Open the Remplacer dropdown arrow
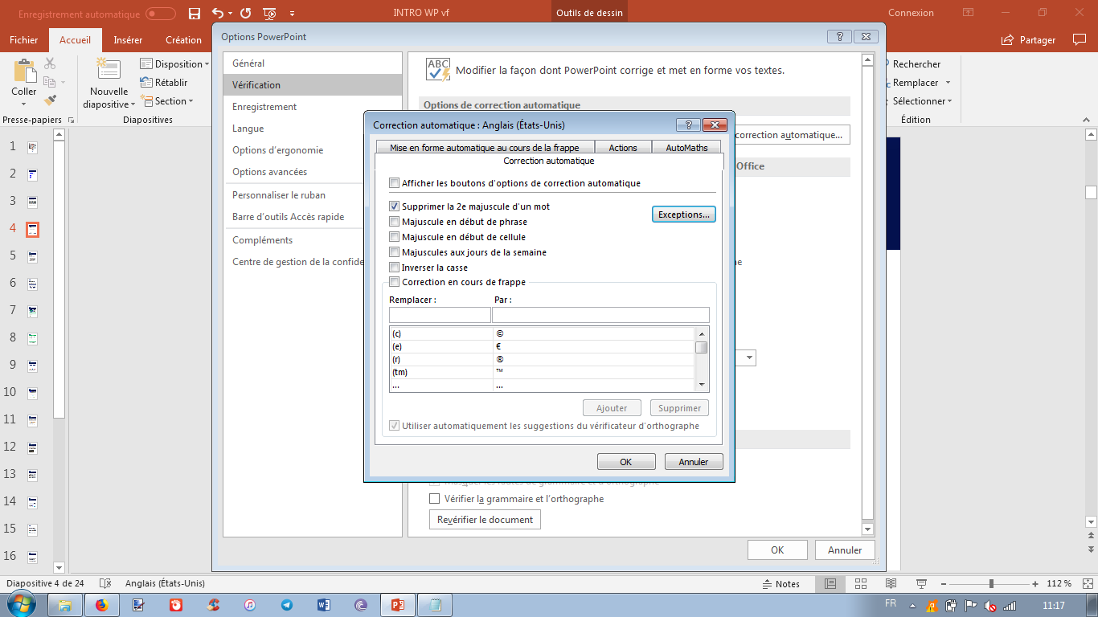This screenshot has width=1098, height=617. point(948,83)
